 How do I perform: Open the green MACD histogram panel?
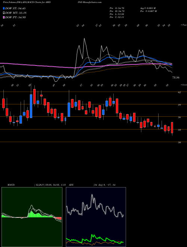point(32,217)
